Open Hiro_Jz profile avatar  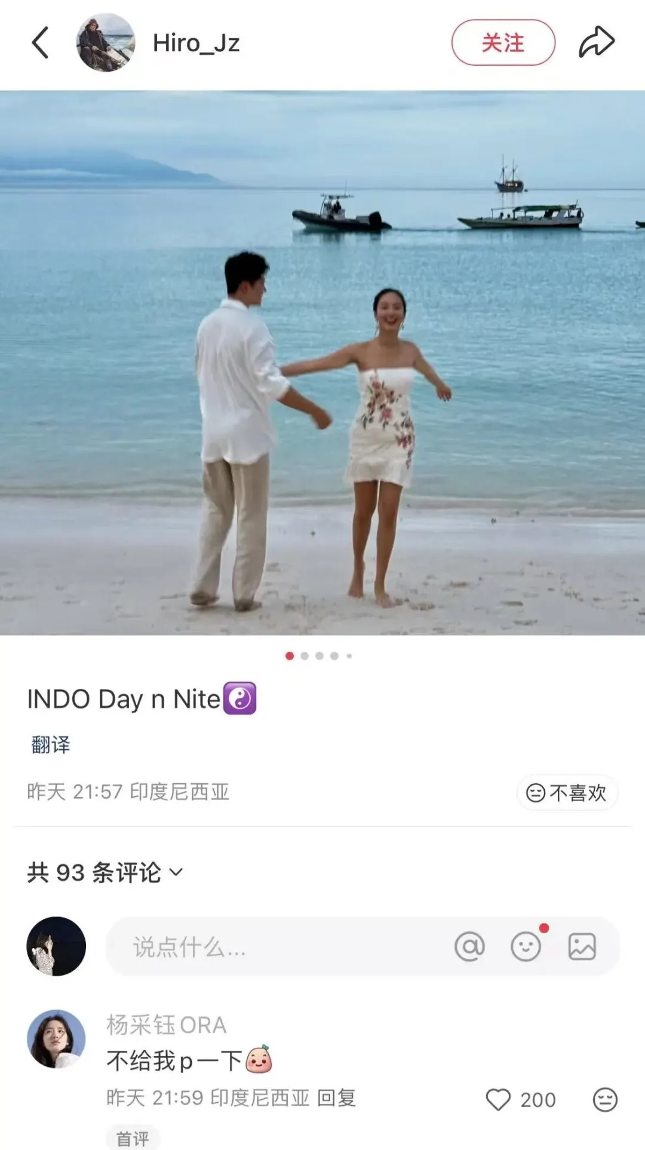point(105,43)
